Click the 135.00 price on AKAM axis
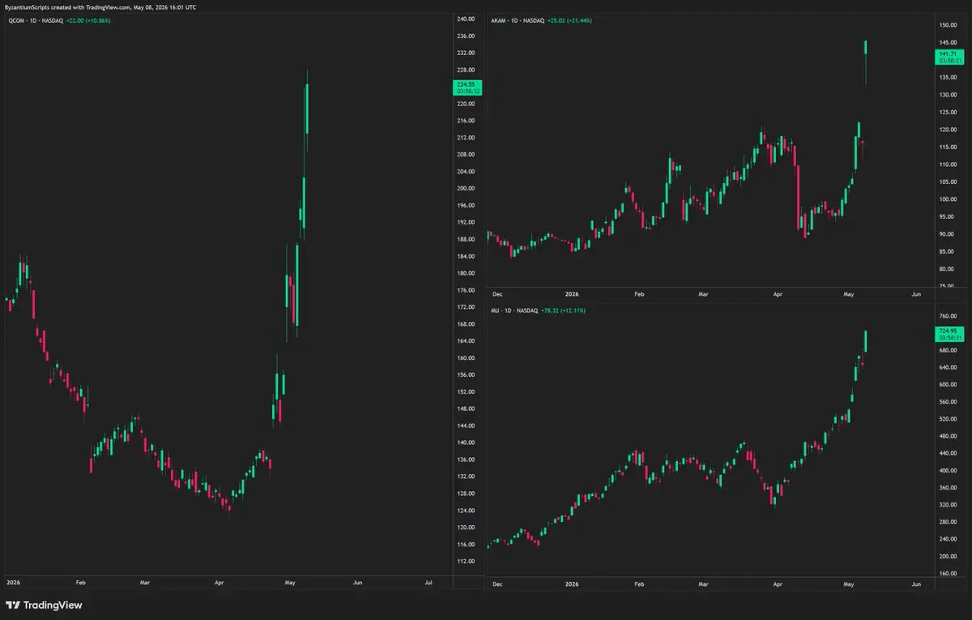 [947, 78]
